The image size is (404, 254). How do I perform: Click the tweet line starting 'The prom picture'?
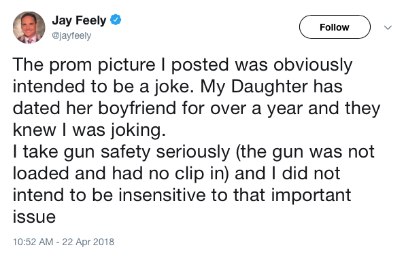182,65
